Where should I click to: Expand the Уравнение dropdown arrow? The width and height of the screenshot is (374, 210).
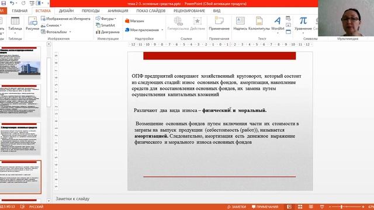303,33
